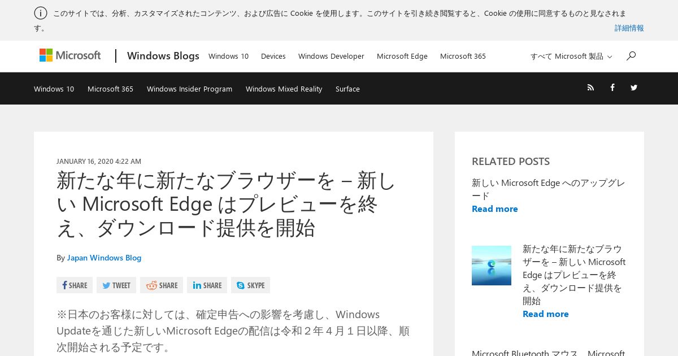Click Read more under Edge upgrade post

click(x=495, y=209)
